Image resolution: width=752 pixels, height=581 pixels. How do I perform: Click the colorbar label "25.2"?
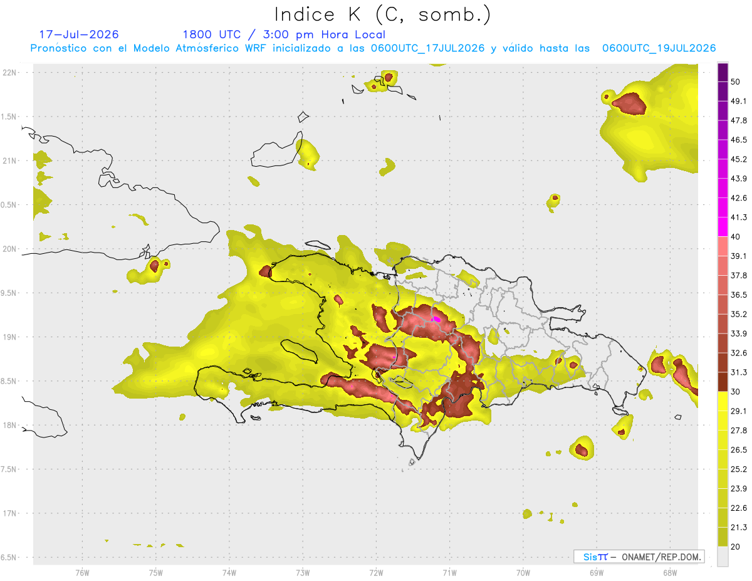(739, 469)
